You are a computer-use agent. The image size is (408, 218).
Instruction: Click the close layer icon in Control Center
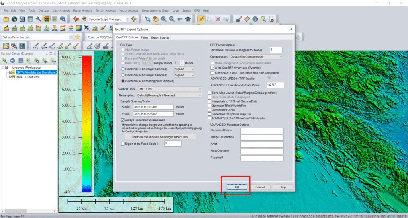click(x=53, y=61)
